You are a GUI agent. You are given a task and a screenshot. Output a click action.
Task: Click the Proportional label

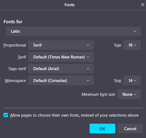point(15,45)
